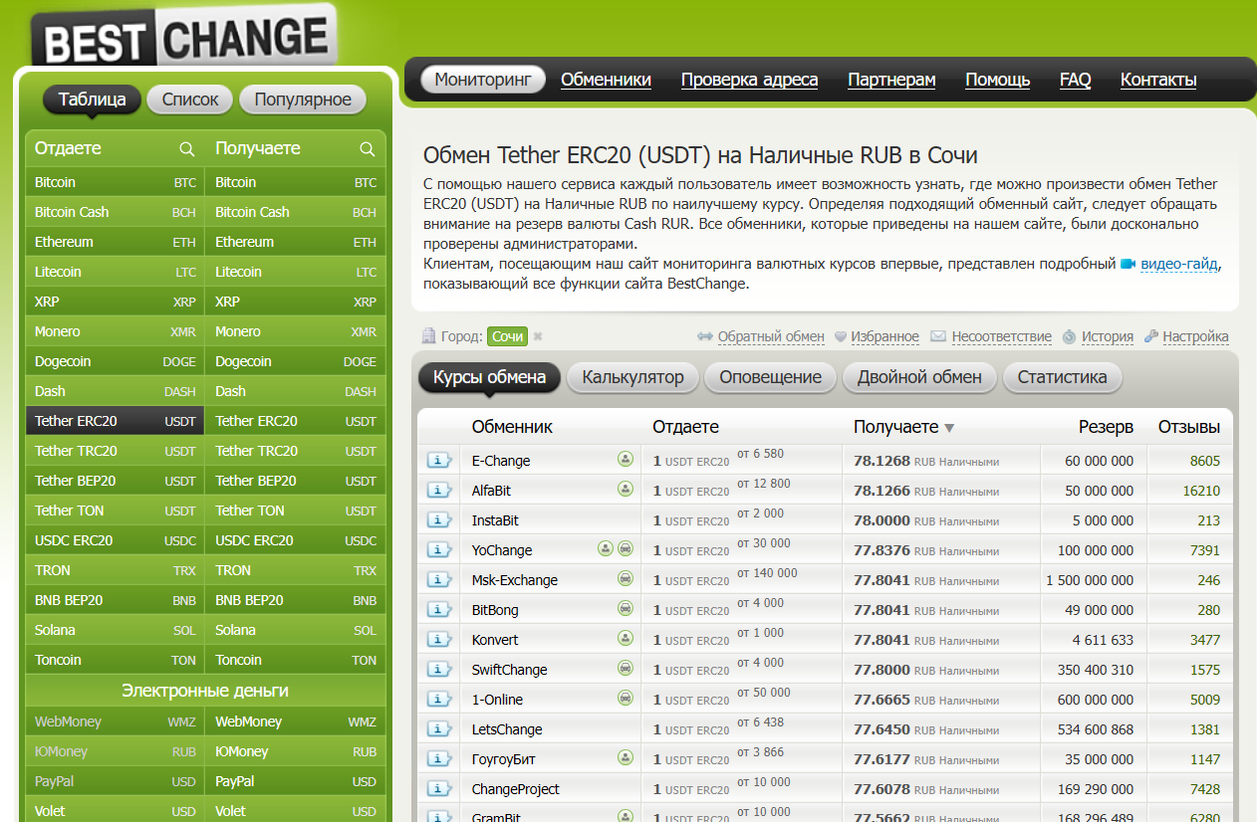Open the видео-гайд link
The width and height of the screenshot is (1257, 822).
pos(1178,264)
